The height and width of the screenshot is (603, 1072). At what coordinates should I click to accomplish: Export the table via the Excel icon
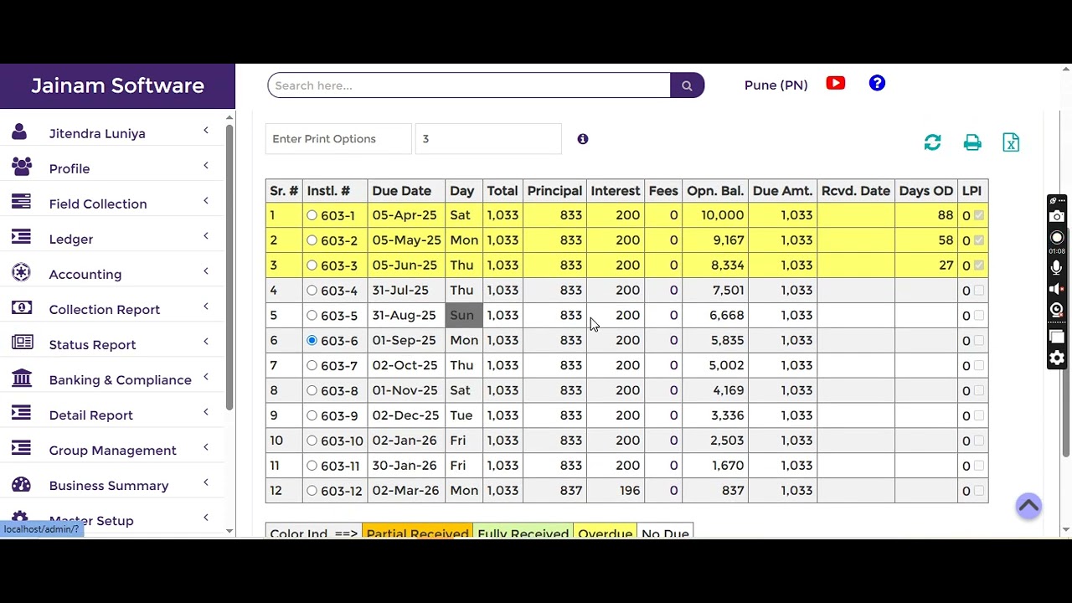pos(1011,142)
